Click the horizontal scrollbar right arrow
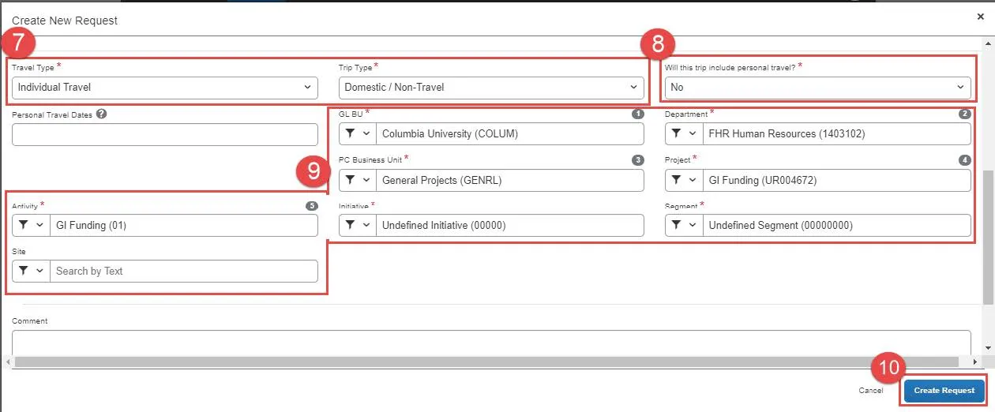The image size is (995, 412). [976, 361]
